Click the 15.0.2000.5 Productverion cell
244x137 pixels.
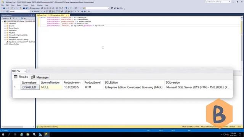[x=73, y=87]
